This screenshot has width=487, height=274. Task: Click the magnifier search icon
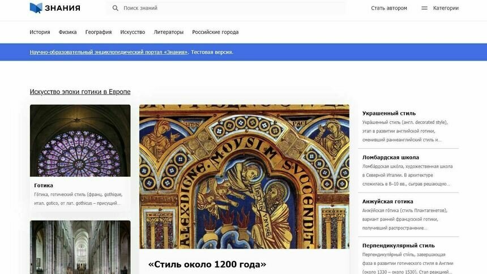click(x=115, y=8)
